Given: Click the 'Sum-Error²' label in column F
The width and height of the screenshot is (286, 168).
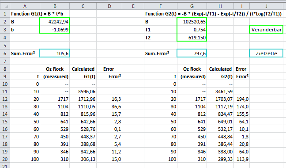Looking at the screenshot, I should tap(157, 53).
